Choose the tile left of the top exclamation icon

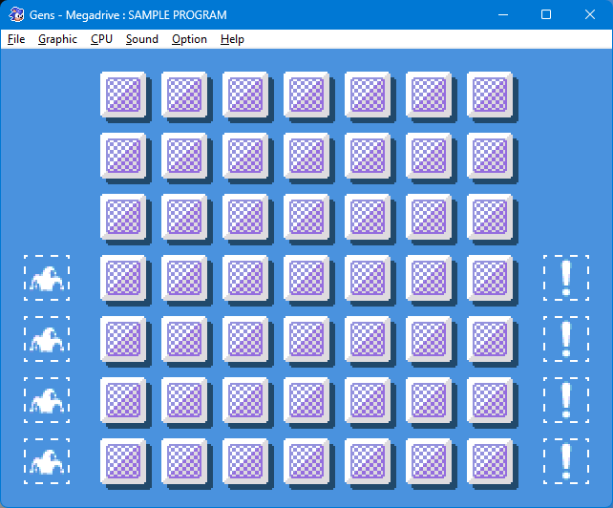[490, 278]
